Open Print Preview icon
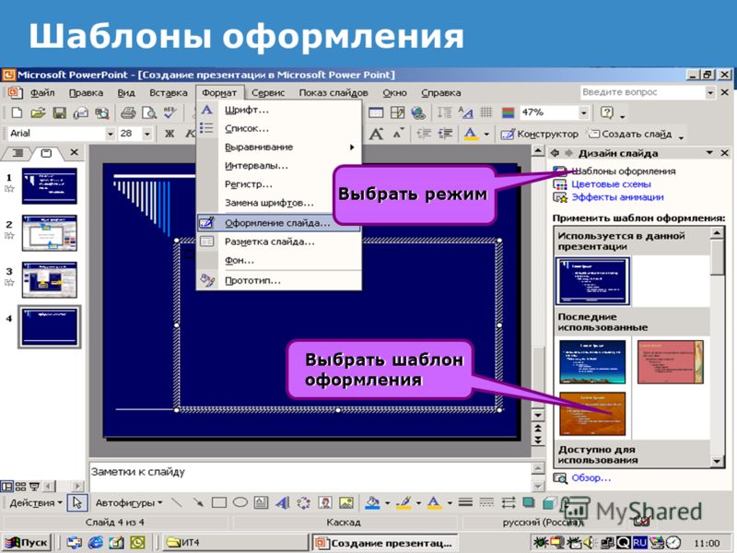 coord(149,112)
